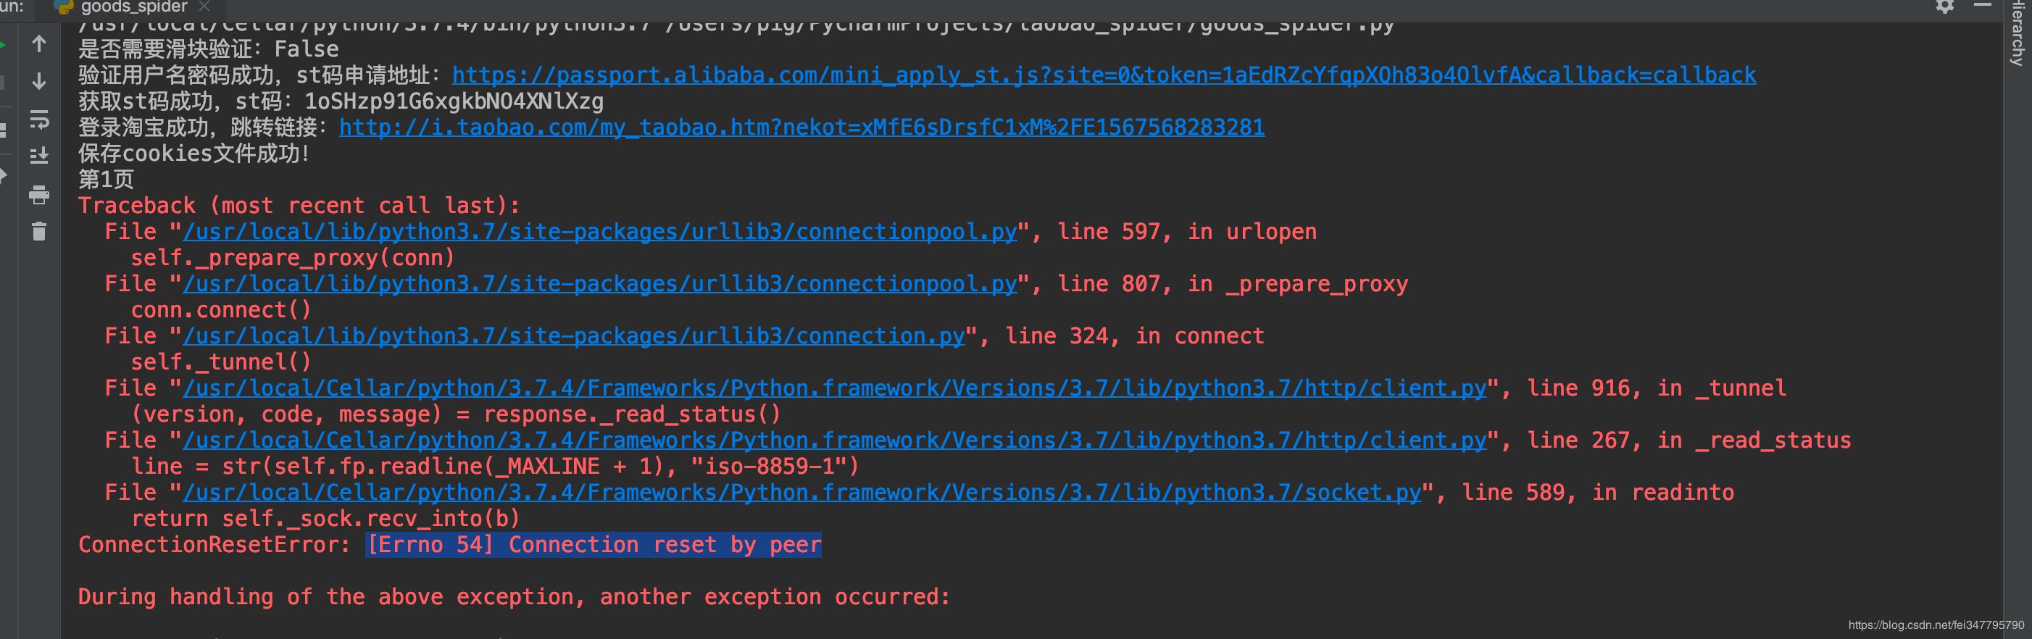Open the Hierarchy tool window
This screenshot has width=2032, height=639.
(2016, 32)
